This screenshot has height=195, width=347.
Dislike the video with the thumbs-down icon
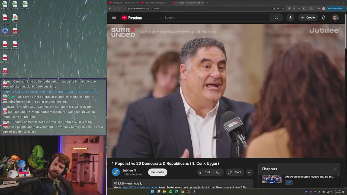[x=218, y=172]
